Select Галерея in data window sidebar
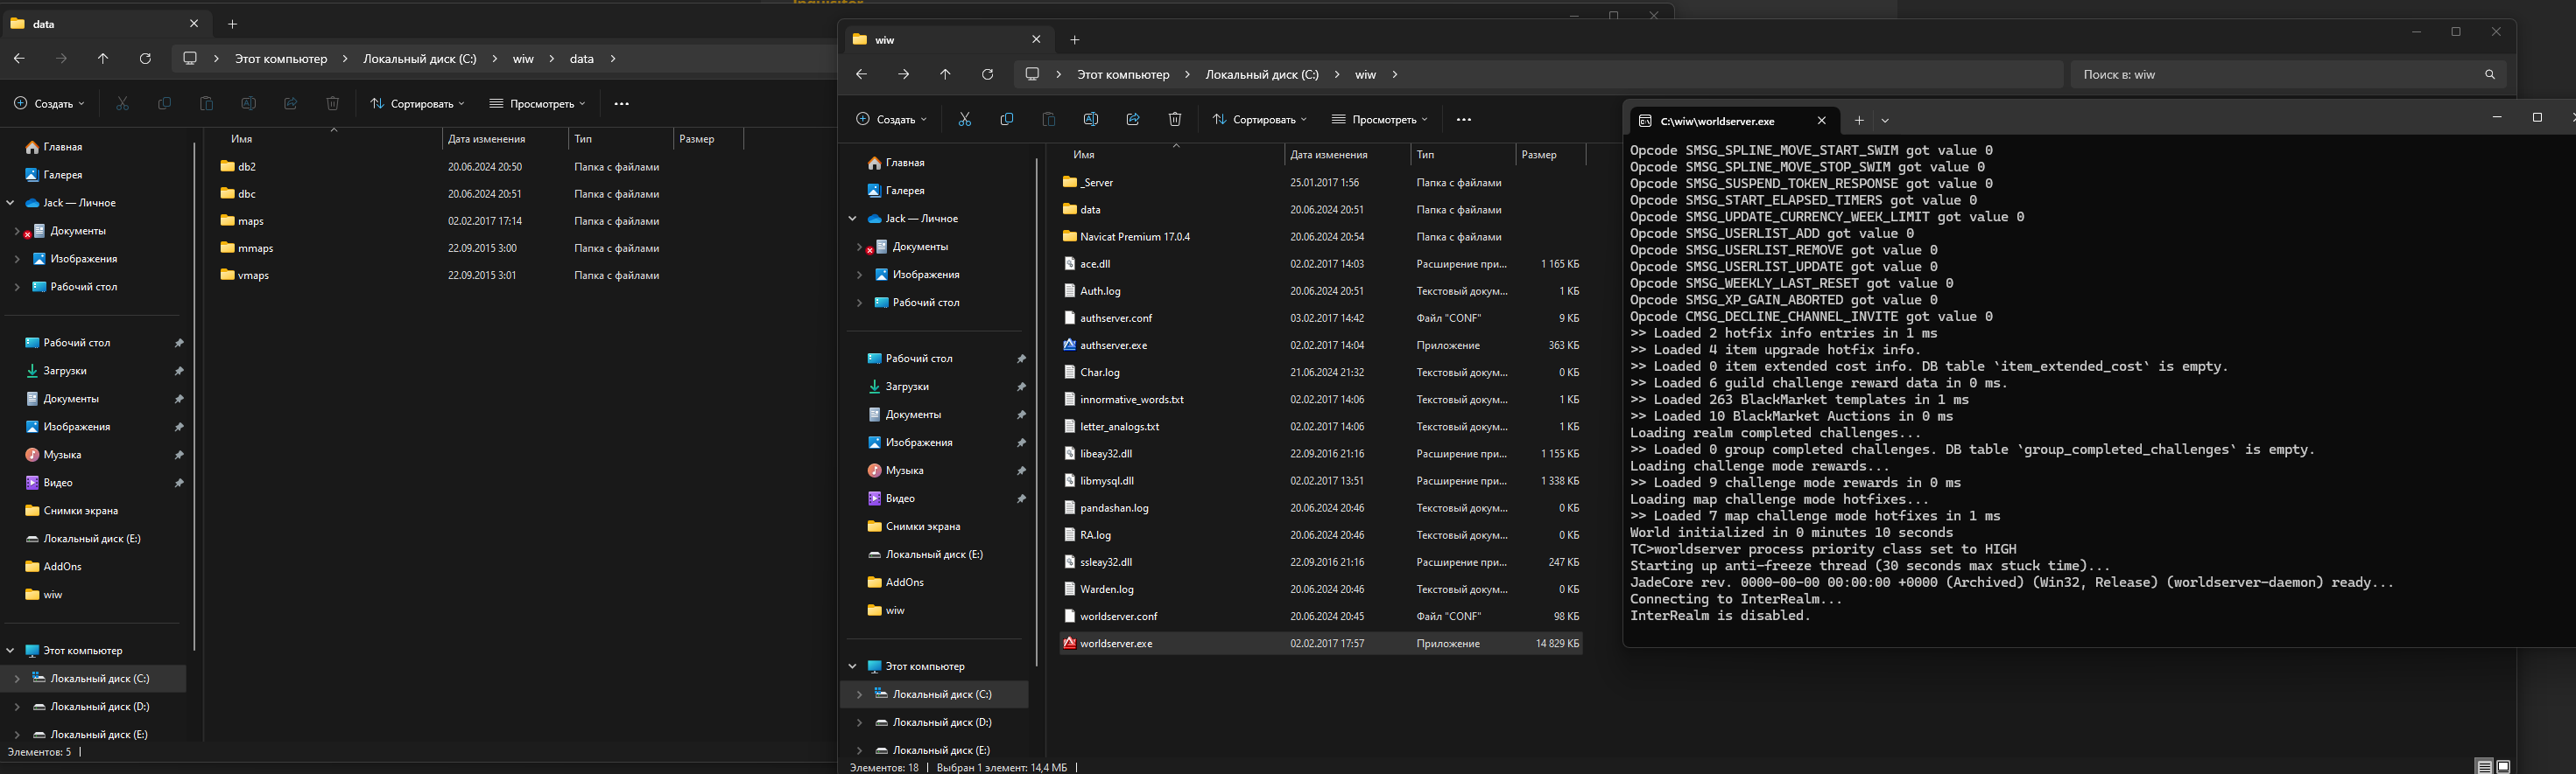2576x774 pixels. (x=62, y=175)
